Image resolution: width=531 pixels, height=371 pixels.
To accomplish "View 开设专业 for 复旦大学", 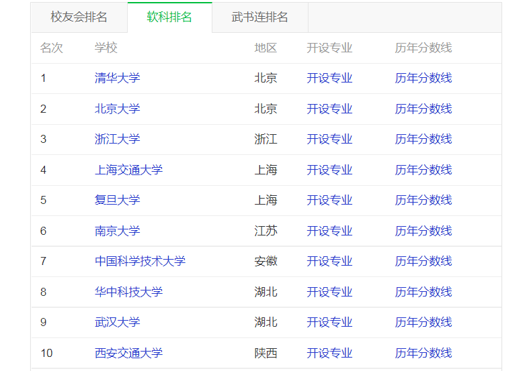I will click(x=329, y=201).
